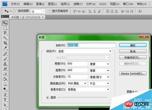Click the 存储预设(S)... button
This screenshot has width=152, height=110.
pyautogui.click(x=133, y=58)
